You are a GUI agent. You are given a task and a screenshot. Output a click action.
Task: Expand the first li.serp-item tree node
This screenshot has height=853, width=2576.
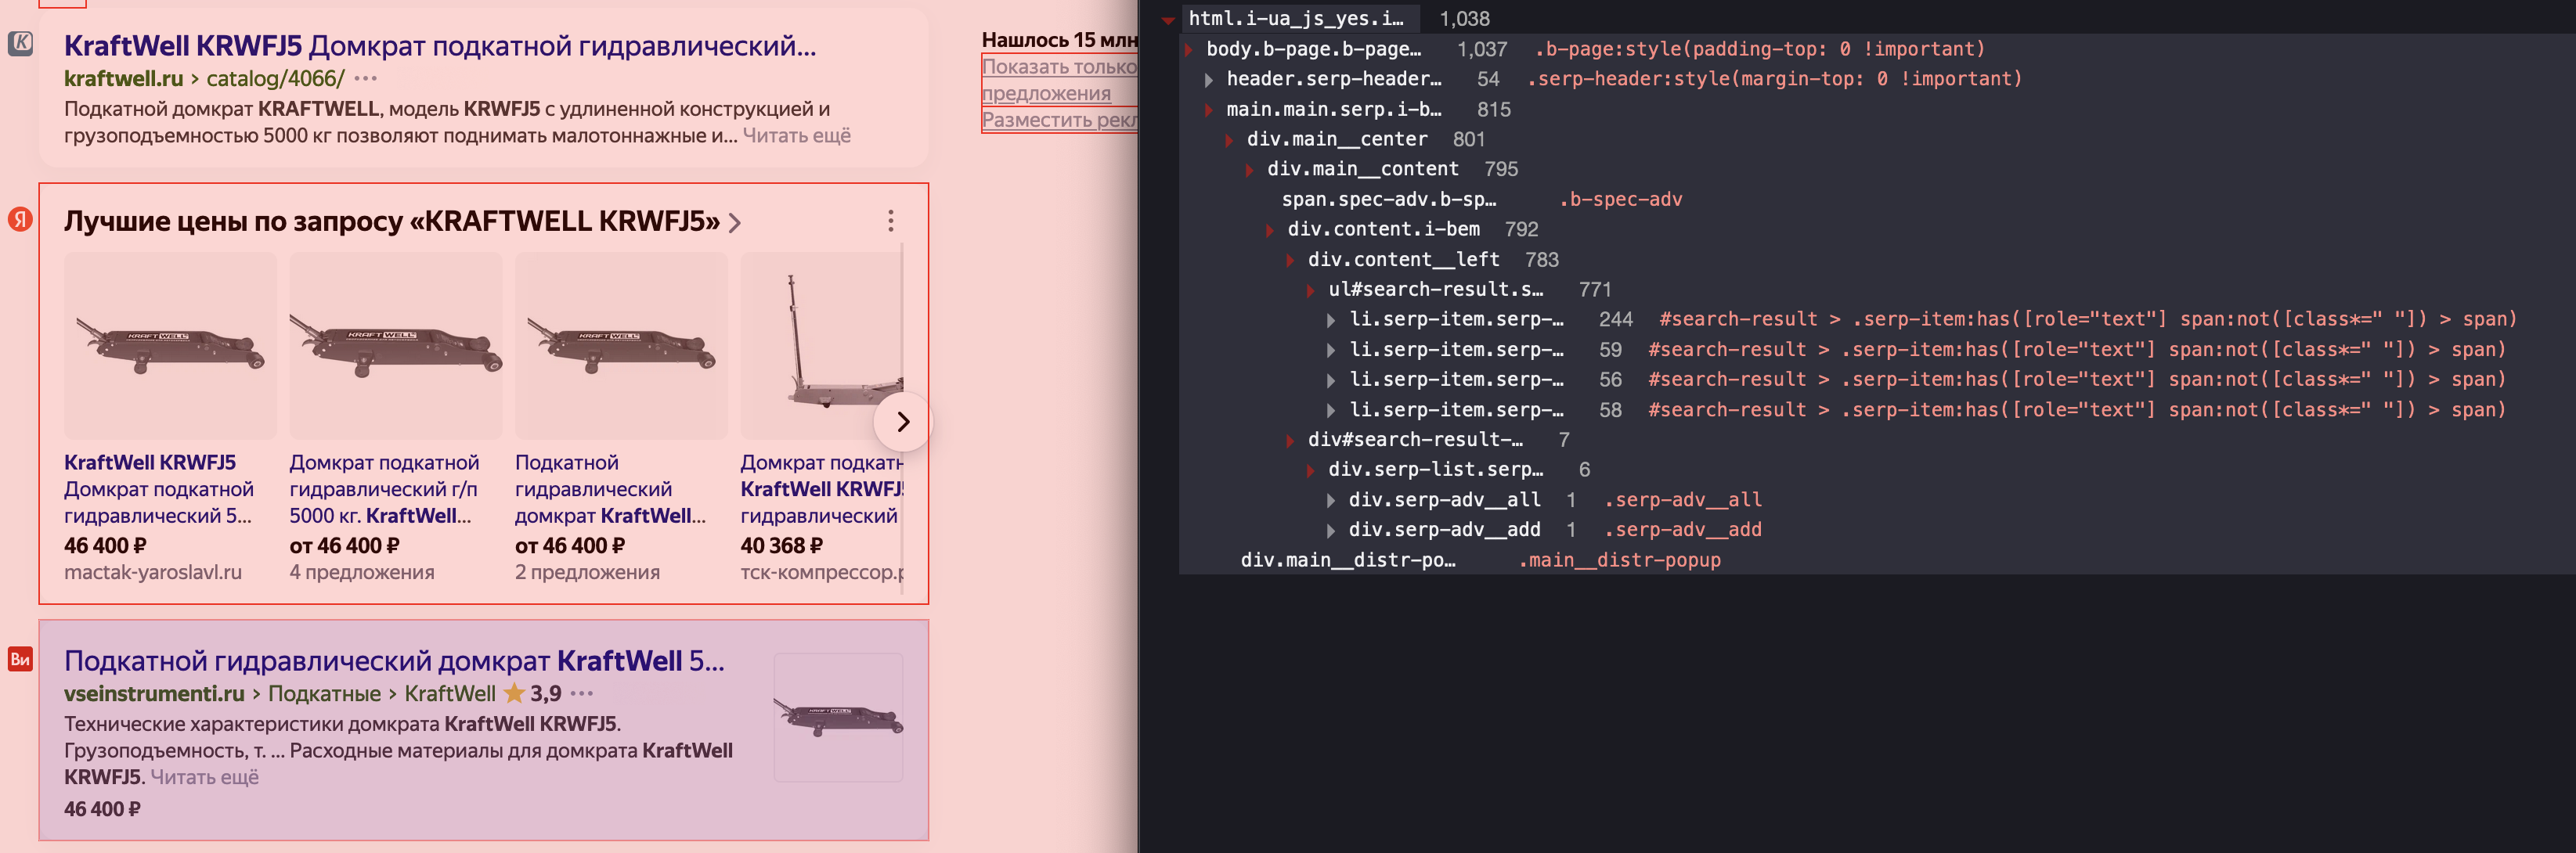tap(1331, 319)
